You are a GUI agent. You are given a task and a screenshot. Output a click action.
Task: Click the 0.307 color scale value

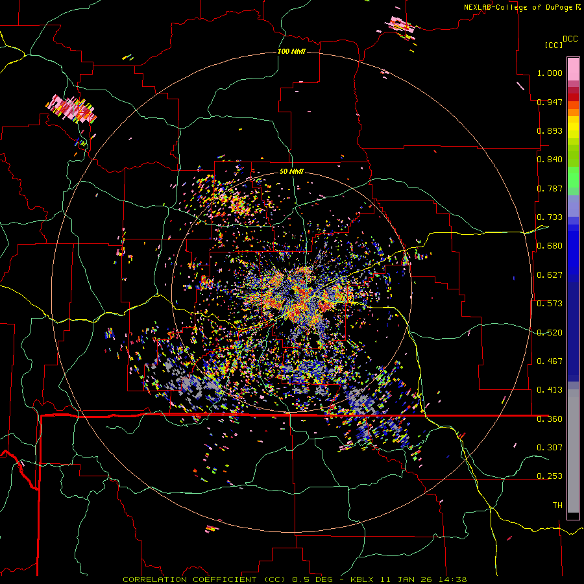[550, 448]
